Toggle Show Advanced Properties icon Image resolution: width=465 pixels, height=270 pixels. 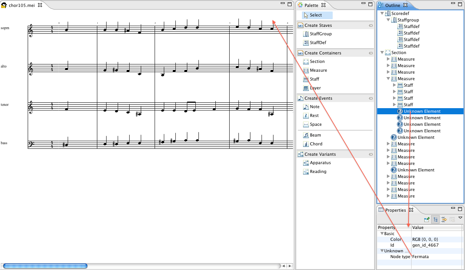(444, 219)
